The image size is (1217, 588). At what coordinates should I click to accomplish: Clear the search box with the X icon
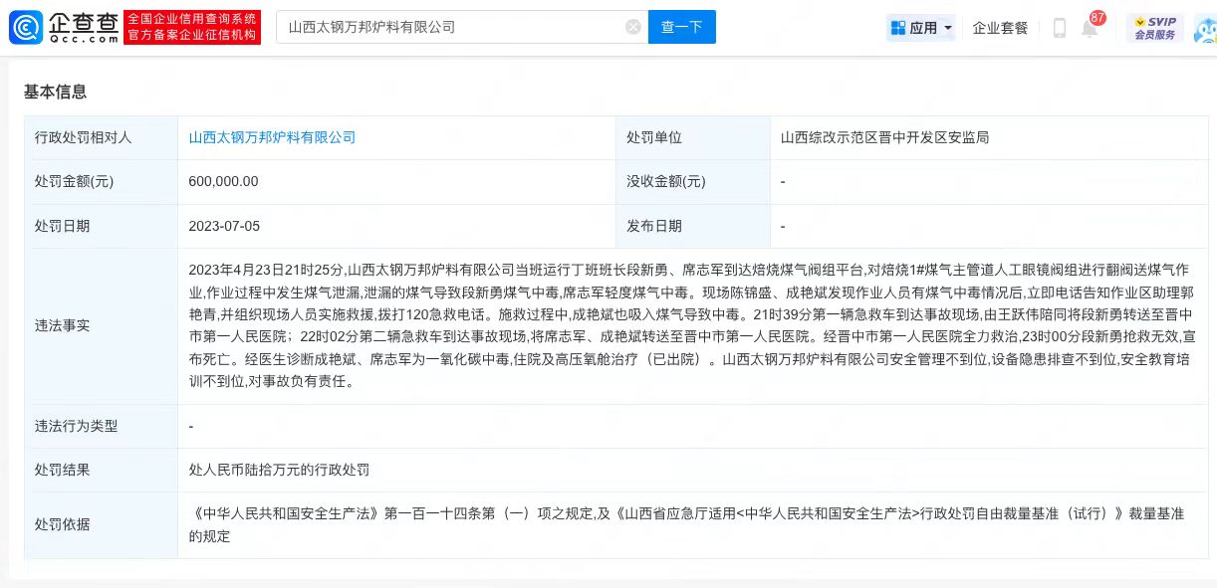633,27
